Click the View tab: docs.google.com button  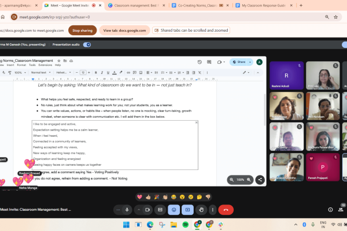123,29
